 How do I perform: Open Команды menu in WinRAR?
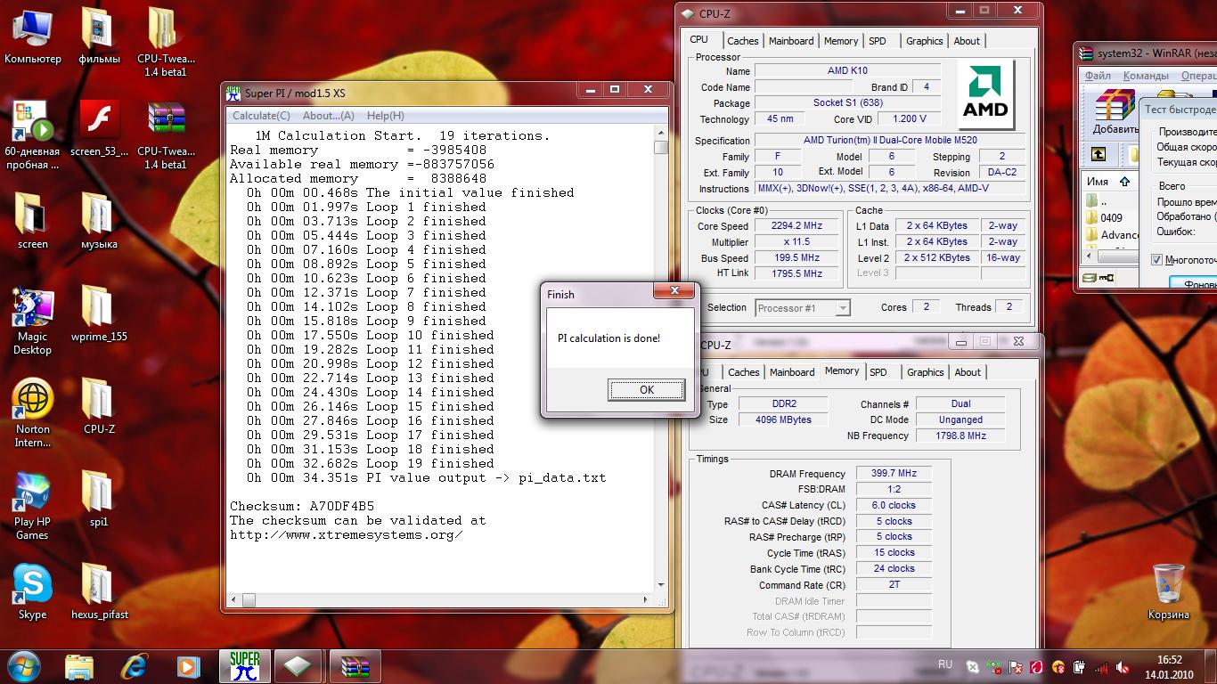(x=1146, y=76)
